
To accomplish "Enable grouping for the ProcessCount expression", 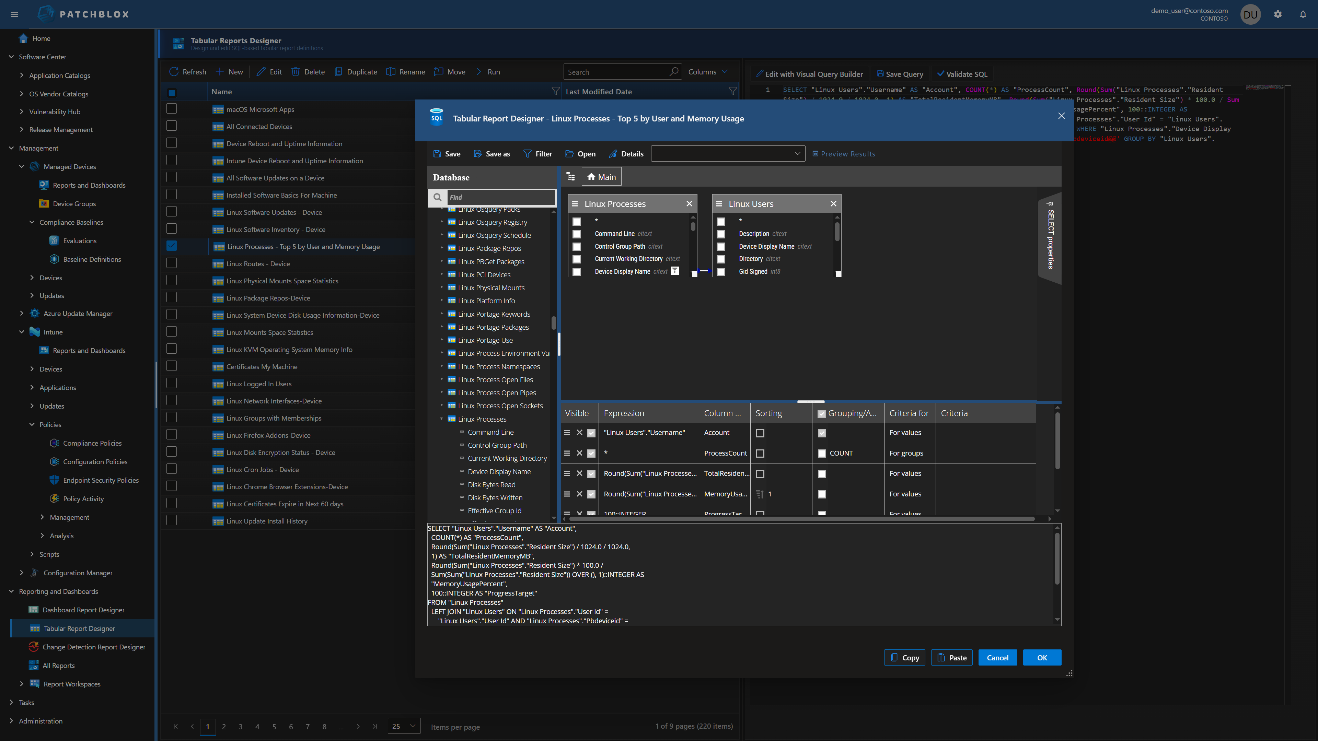I will 822,453.
